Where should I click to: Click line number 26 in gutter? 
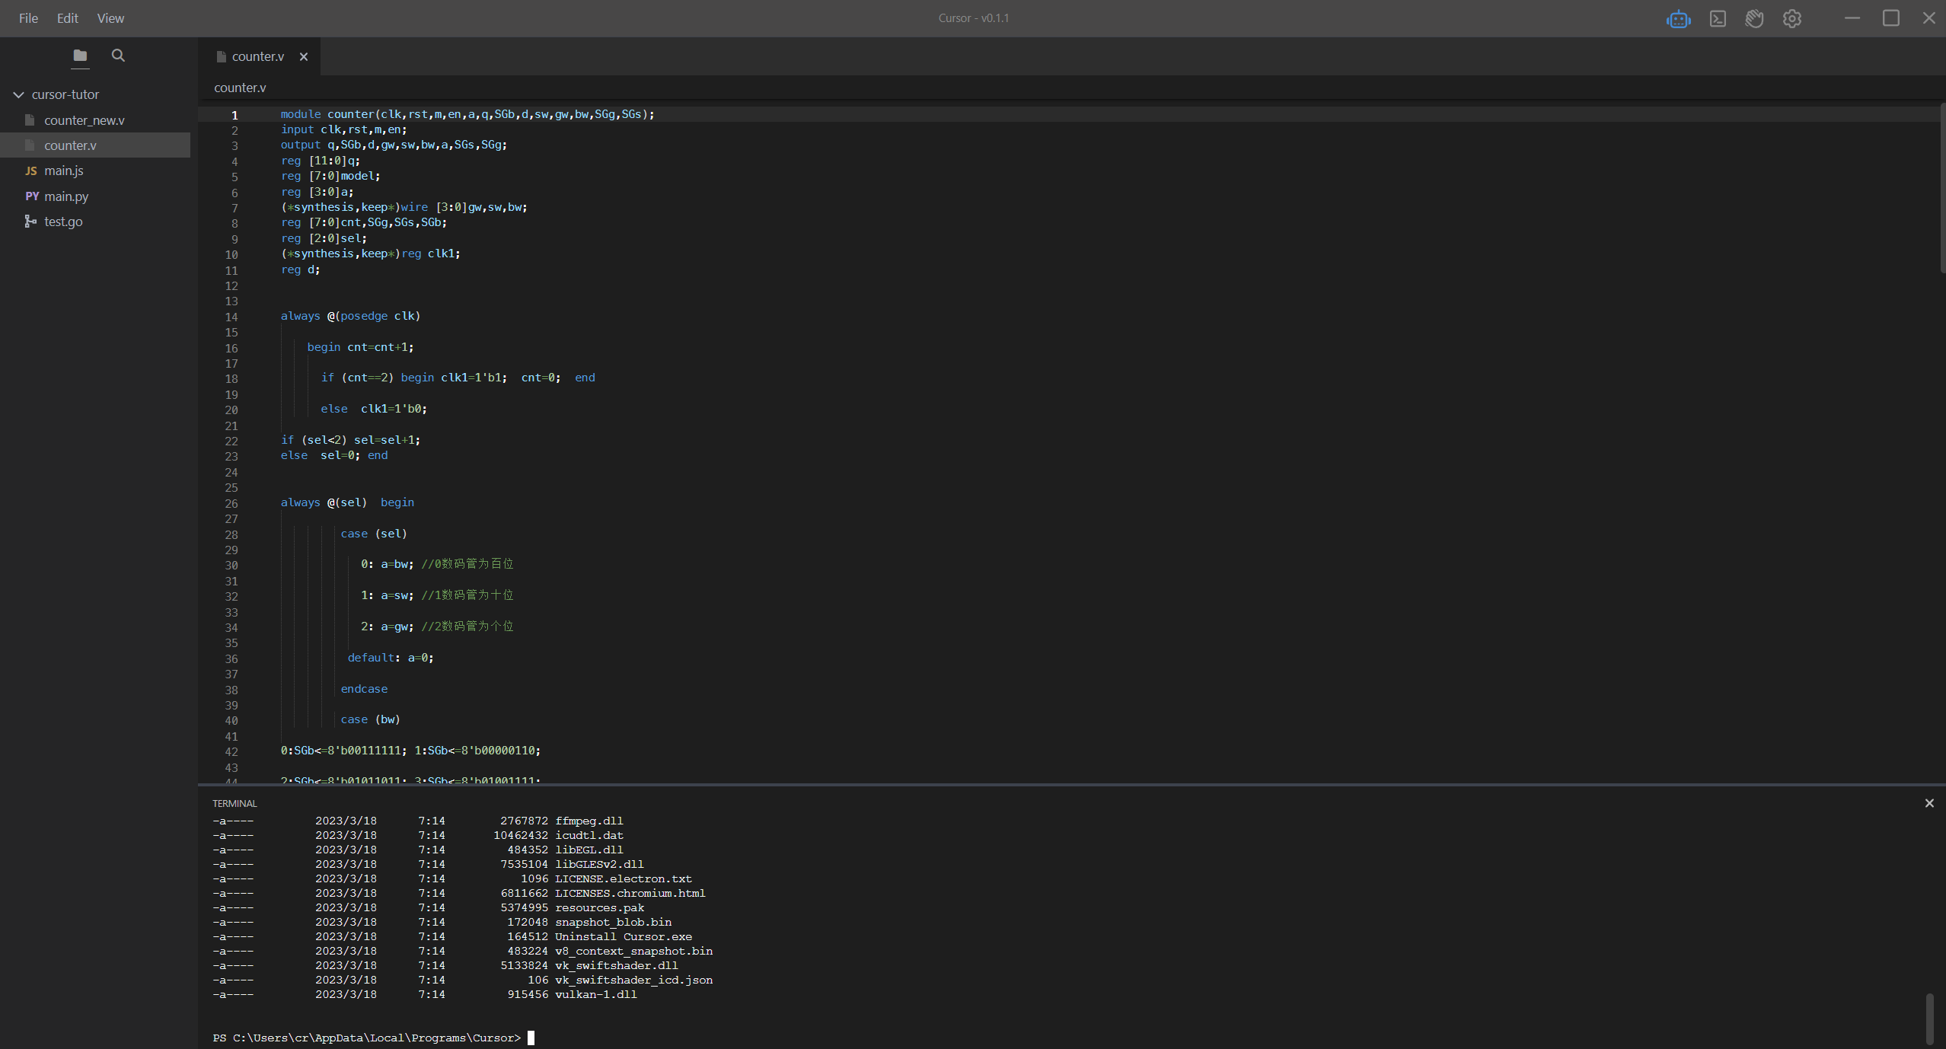(231, 503)
